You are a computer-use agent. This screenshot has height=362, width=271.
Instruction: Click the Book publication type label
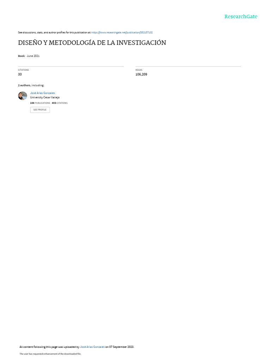click(22, 56)
